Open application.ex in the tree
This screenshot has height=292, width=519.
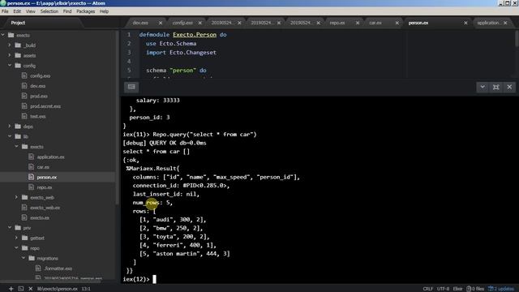pos(50,157)
